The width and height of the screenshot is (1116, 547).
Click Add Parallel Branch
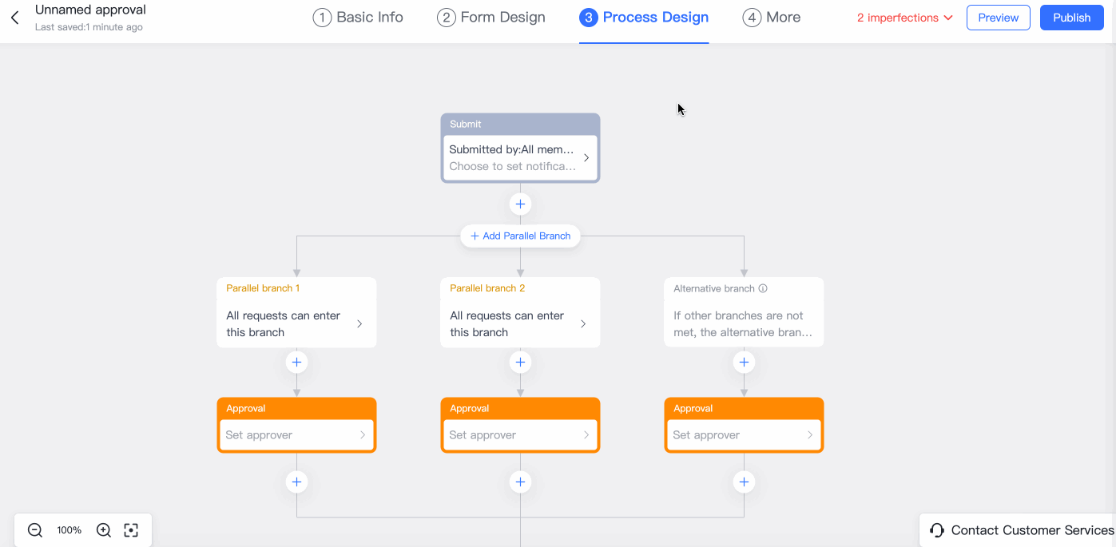(x=520, y=236)
